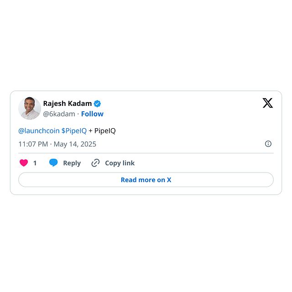Click the blue verified badge

tap(97, 104)
